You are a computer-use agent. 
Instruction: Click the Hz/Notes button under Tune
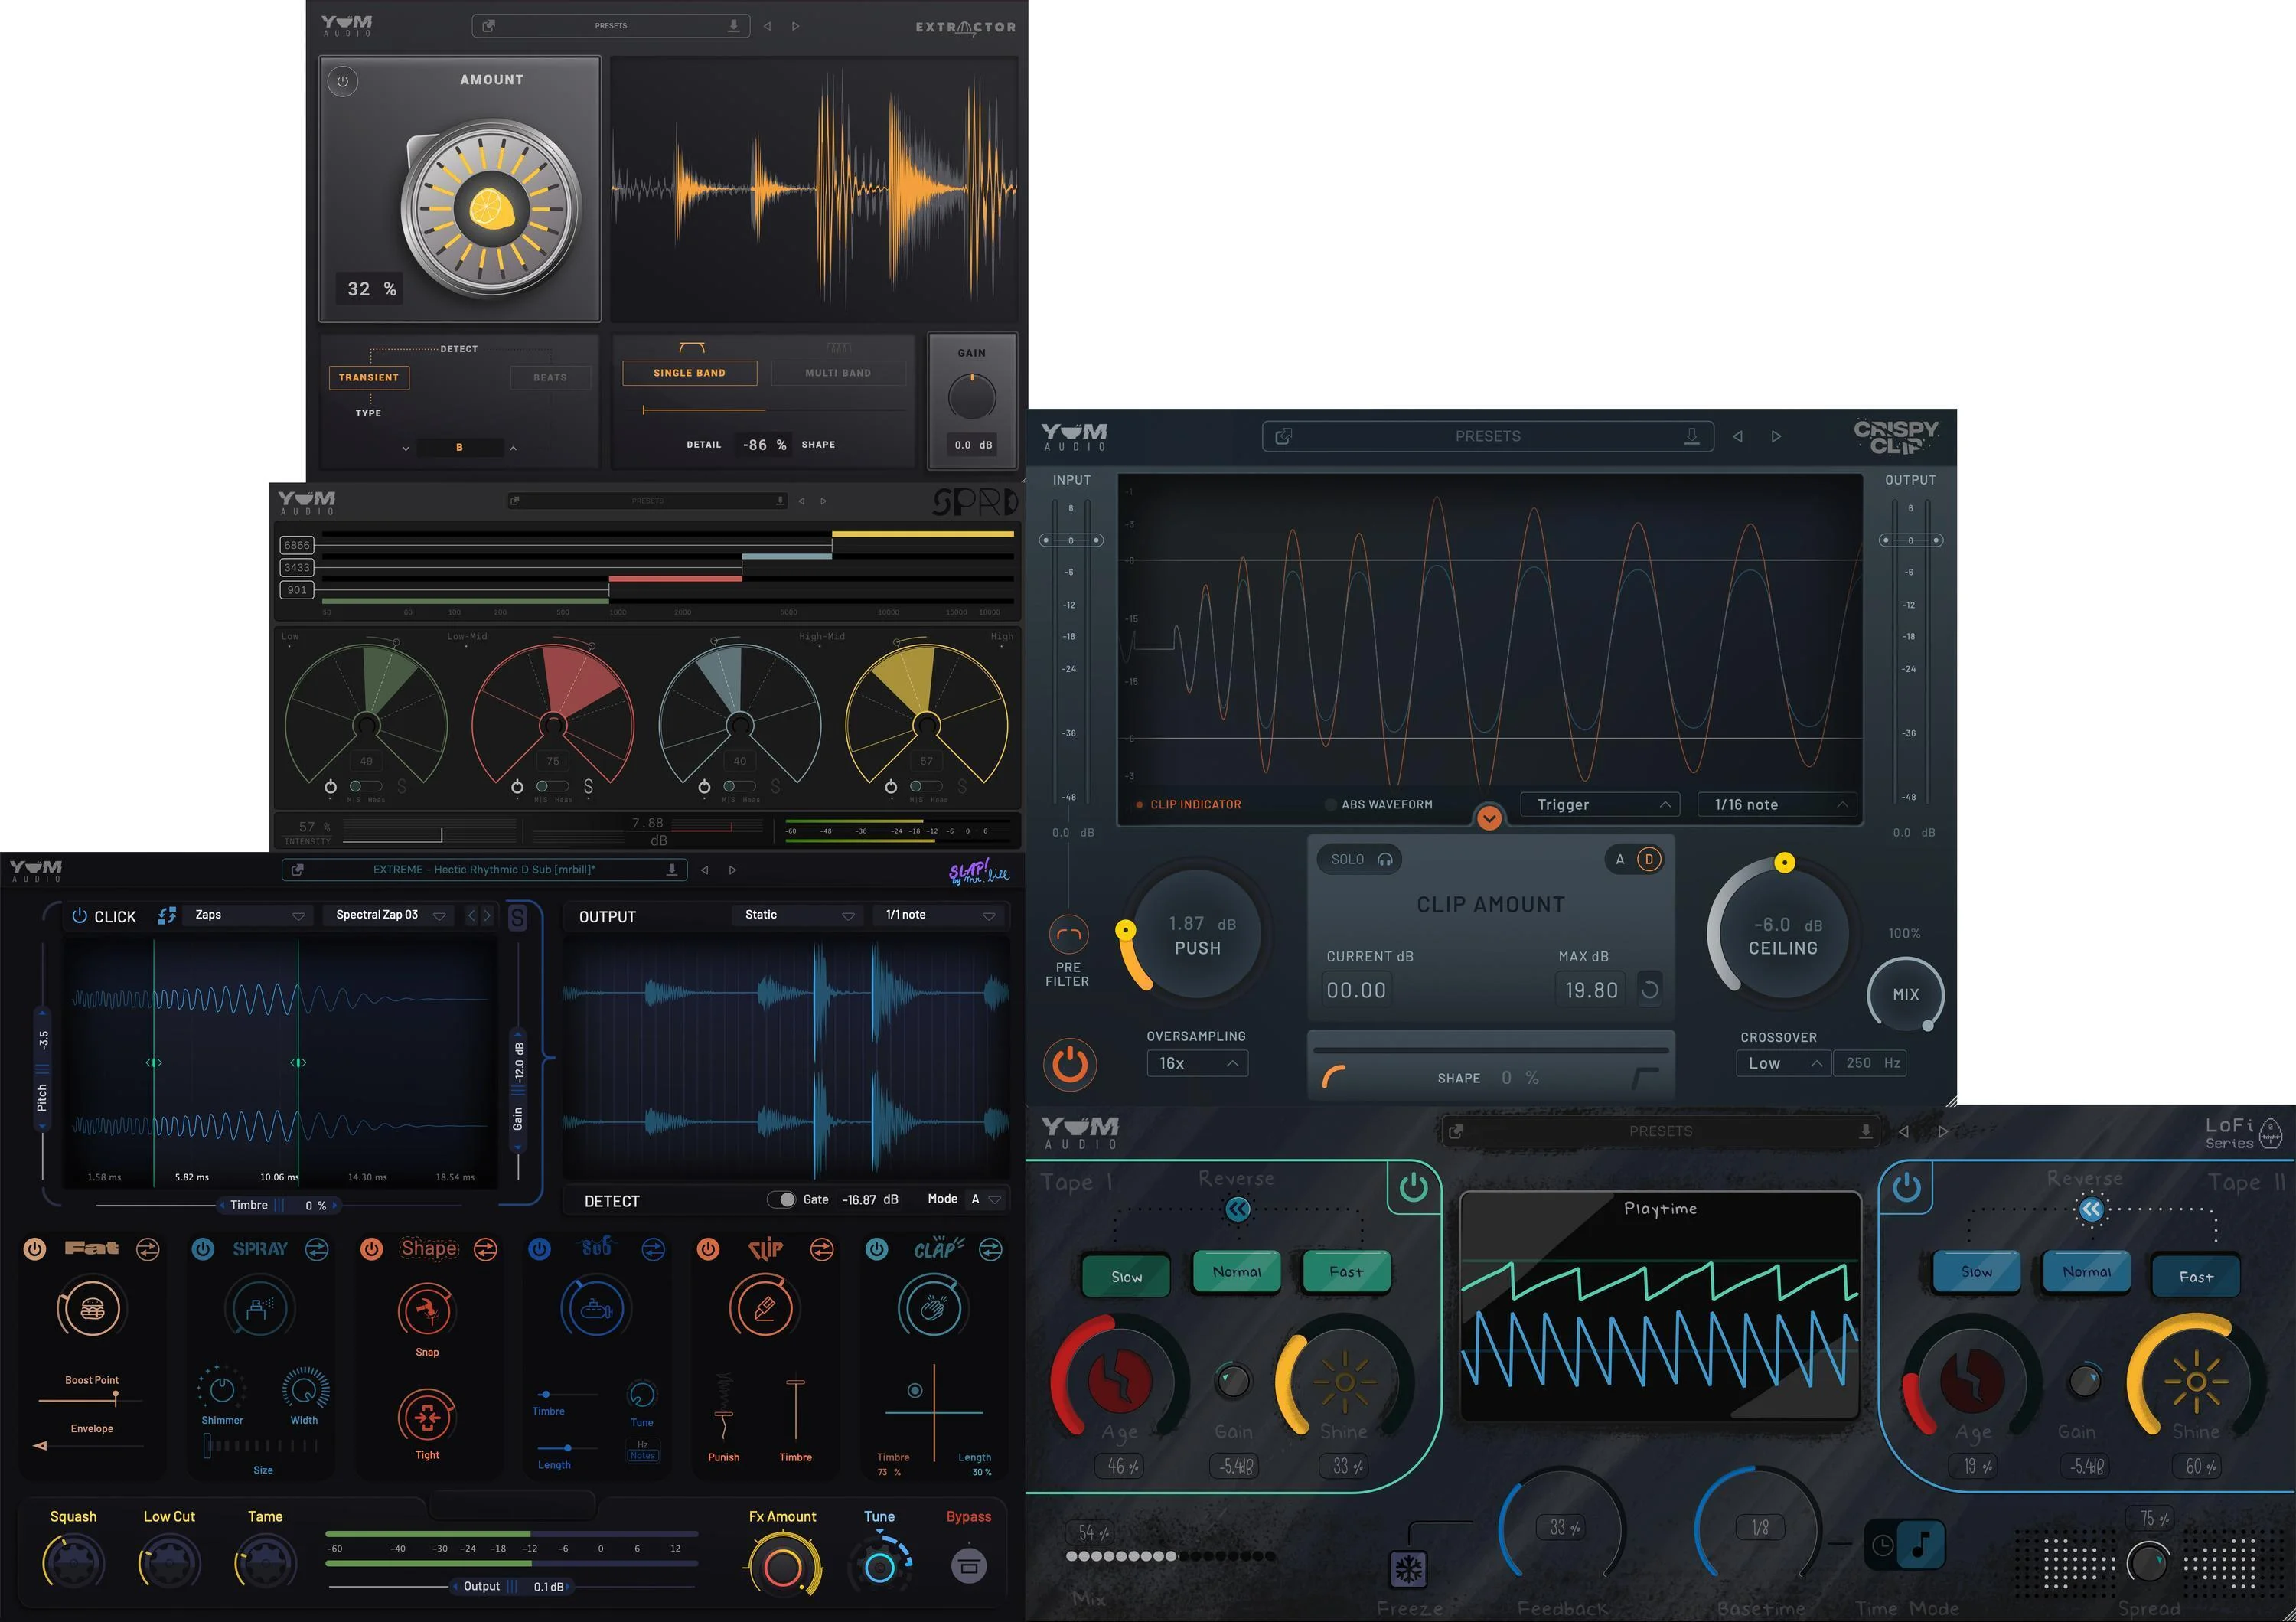[642, 1450]
